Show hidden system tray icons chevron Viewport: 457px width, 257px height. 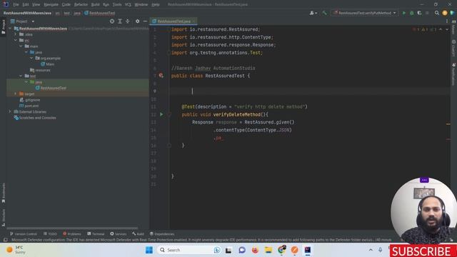point(371,250)
